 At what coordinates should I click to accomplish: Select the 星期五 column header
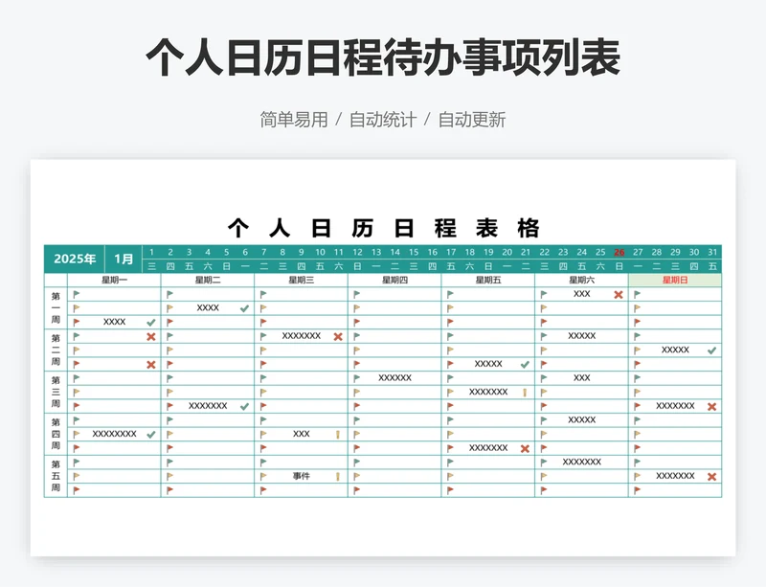tap(488, 280)
